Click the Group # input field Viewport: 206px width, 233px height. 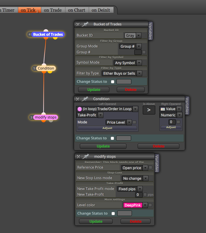(x=138, y=52)
